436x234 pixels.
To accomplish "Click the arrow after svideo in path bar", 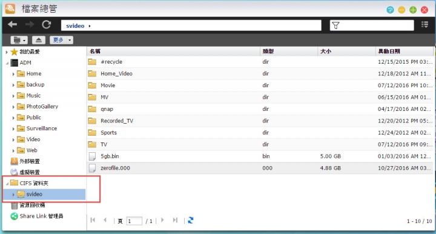I will pos(90,26).
